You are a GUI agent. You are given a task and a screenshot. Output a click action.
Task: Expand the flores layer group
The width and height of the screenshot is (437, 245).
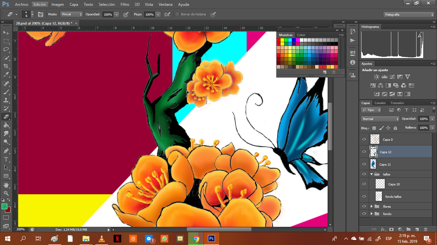[x=371, y=206]
